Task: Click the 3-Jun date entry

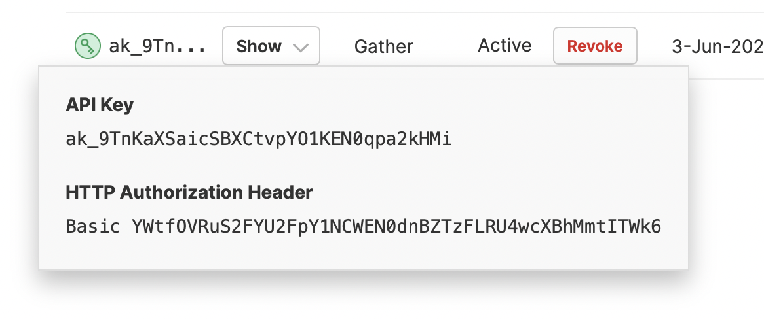Action: 717,46
